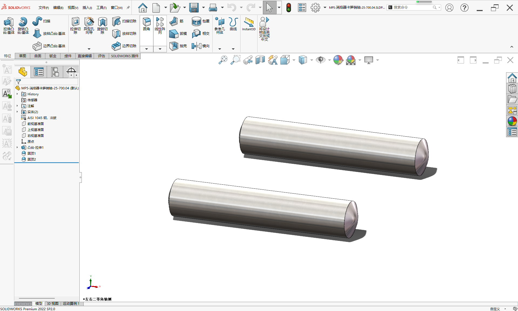Activate Boundary Cut (边界切除)

(x=124, y=46)
